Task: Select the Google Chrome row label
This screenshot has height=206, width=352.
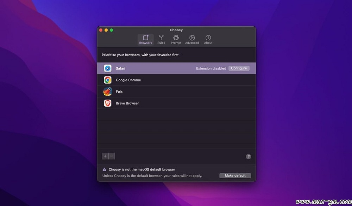Action: 128,80
